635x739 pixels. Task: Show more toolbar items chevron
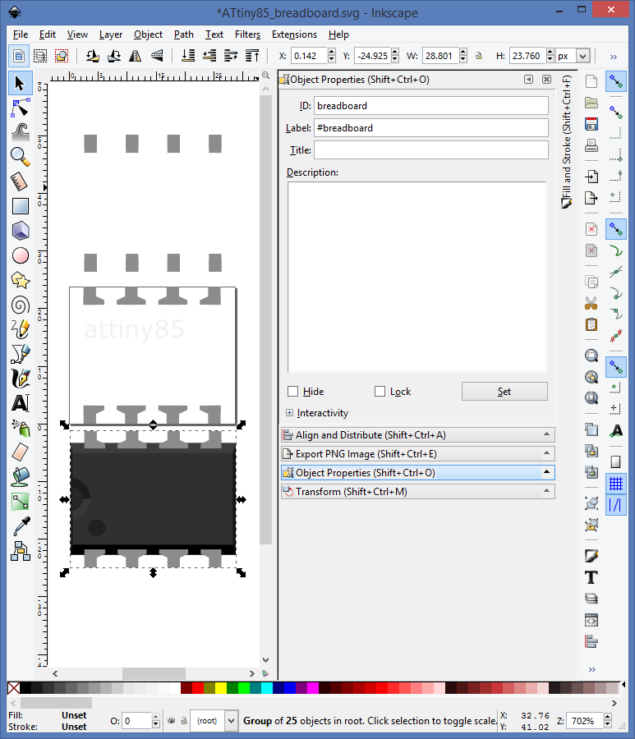(x=614, y=57)
